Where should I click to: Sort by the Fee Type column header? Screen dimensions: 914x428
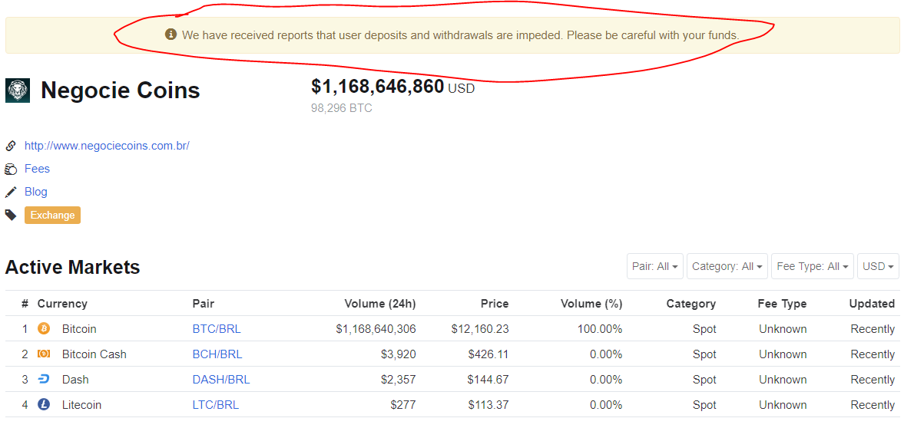tap(782, 304)
